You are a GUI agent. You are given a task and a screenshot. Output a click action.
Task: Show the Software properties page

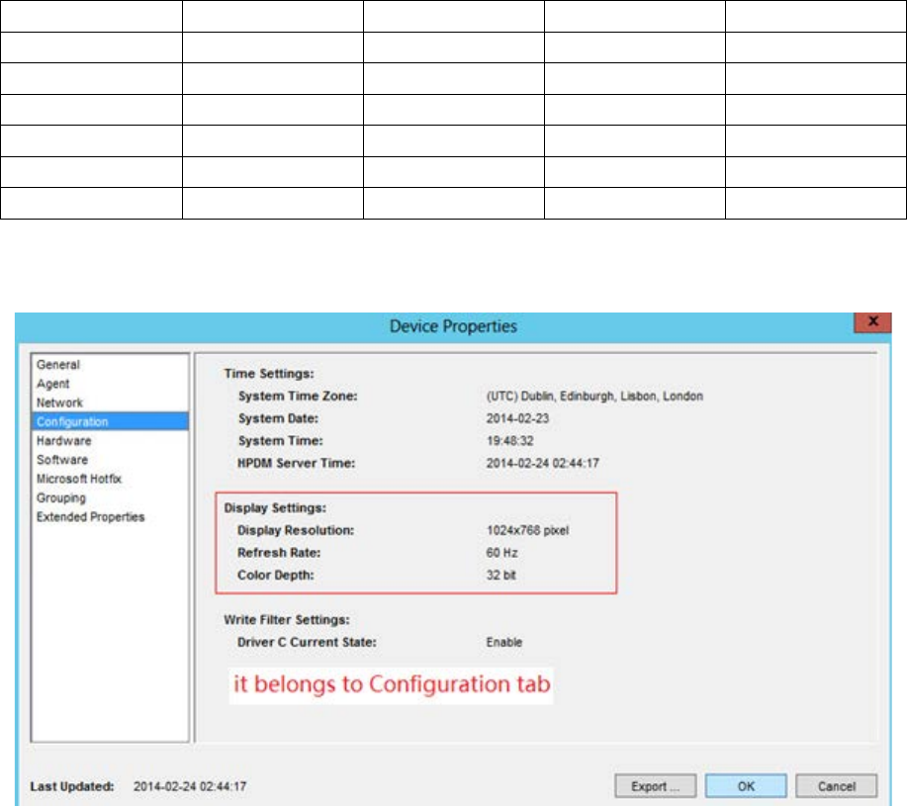[x=61, y=460]
